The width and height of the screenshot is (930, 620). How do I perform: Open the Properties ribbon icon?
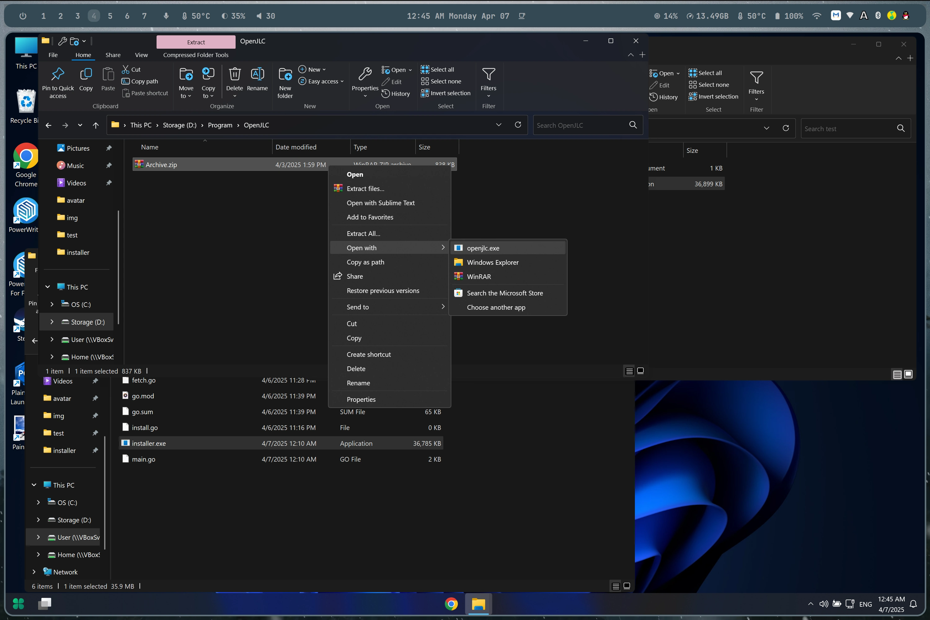(x=365, y=74)
